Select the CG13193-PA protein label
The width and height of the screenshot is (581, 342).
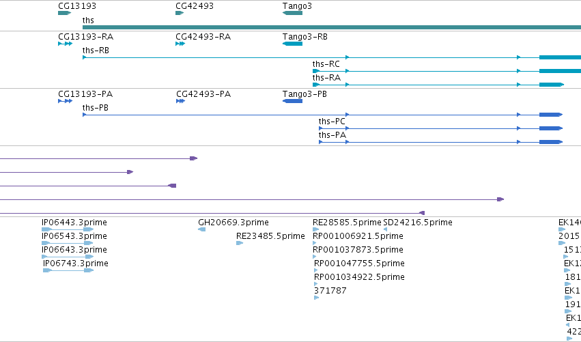(85, 94)
